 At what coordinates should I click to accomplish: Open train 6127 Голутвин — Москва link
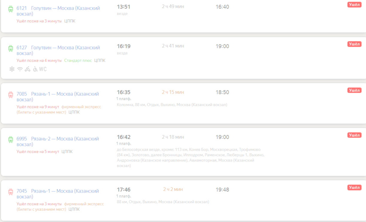58,50
